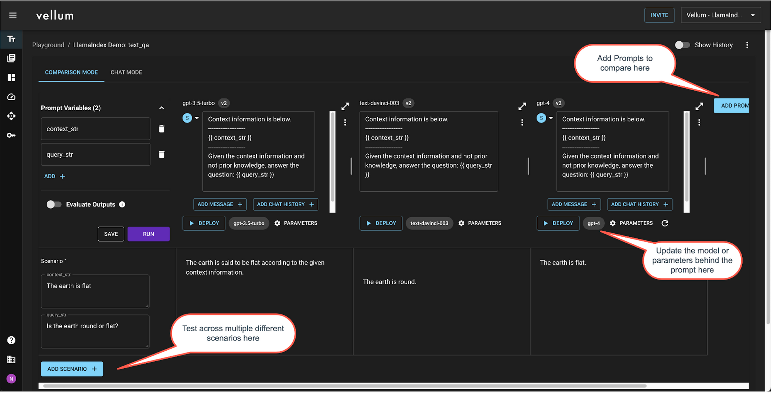Expand the gpt-3.5-turbo prompt editor fullscreen
The image size is (772, 393).
345,106
